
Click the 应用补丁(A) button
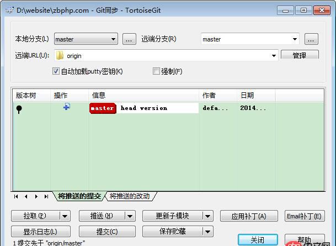click(249, 216)
